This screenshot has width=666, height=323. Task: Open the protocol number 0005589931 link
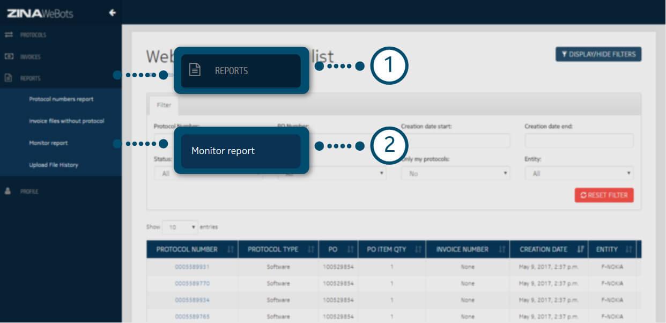(192, 267)
